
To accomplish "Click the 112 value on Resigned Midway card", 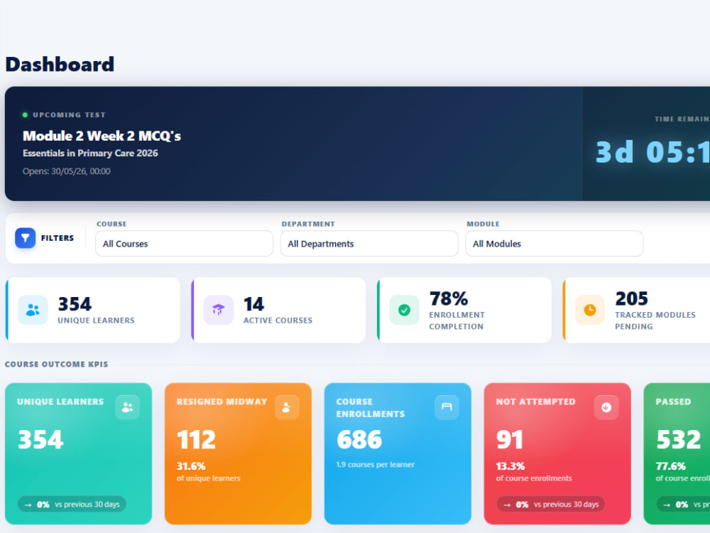I will [196, 439].
